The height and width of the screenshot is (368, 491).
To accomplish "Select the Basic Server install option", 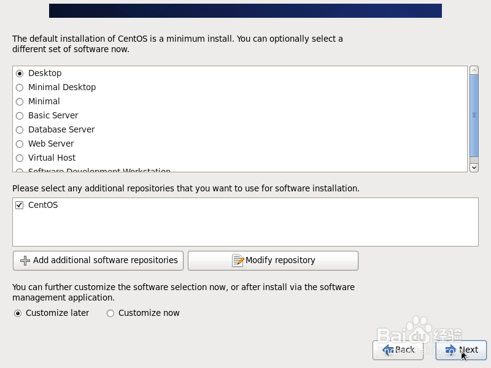I will [x=19, y=115].
